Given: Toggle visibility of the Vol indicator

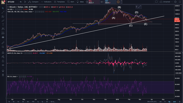Looking at the screenshot, I should [16, 9].
